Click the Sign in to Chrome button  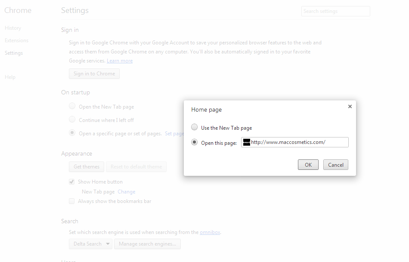94,74
